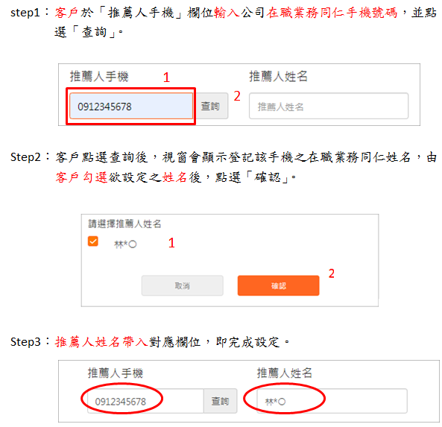This screenshot has width=442, height=427.
Task: Click the highlighted 推薦人手機 field in step1
Action: 131,107
